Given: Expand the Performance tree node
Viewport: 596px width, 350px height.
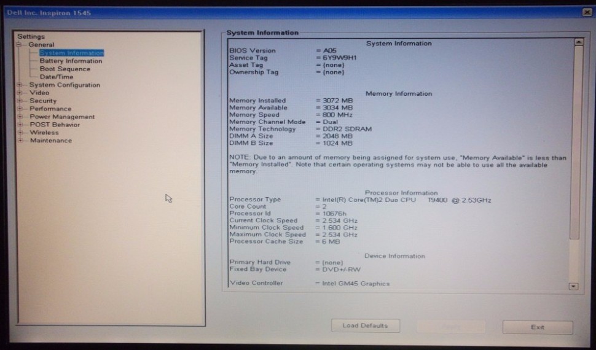Looking at the screenshot, I should [x=20, y=109].
